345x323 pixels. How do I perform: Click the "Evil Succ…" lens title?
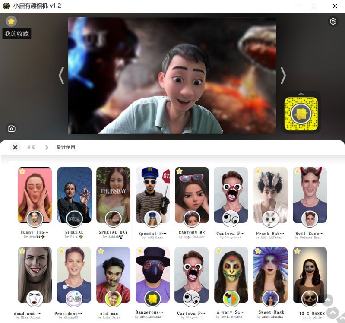coord(309,234)
